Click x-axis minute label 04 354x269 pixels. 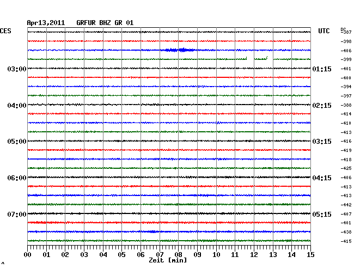click(x=103, y=255)
